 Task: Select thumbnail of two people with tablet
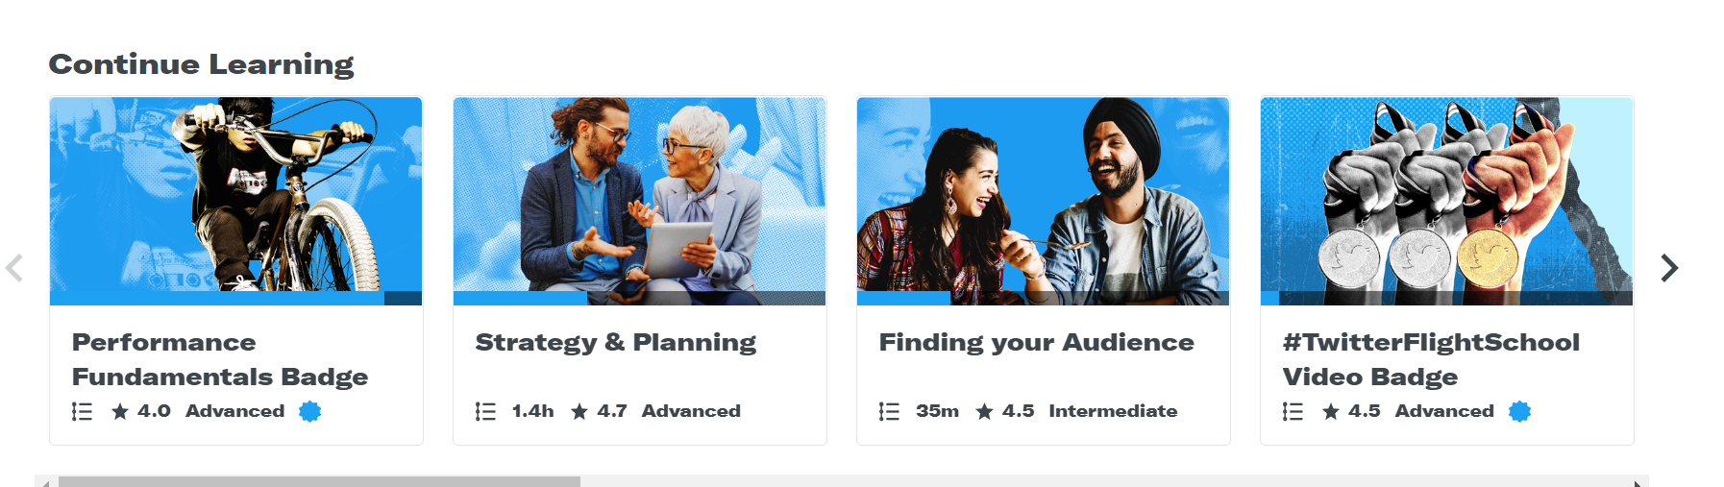point(639,194)
